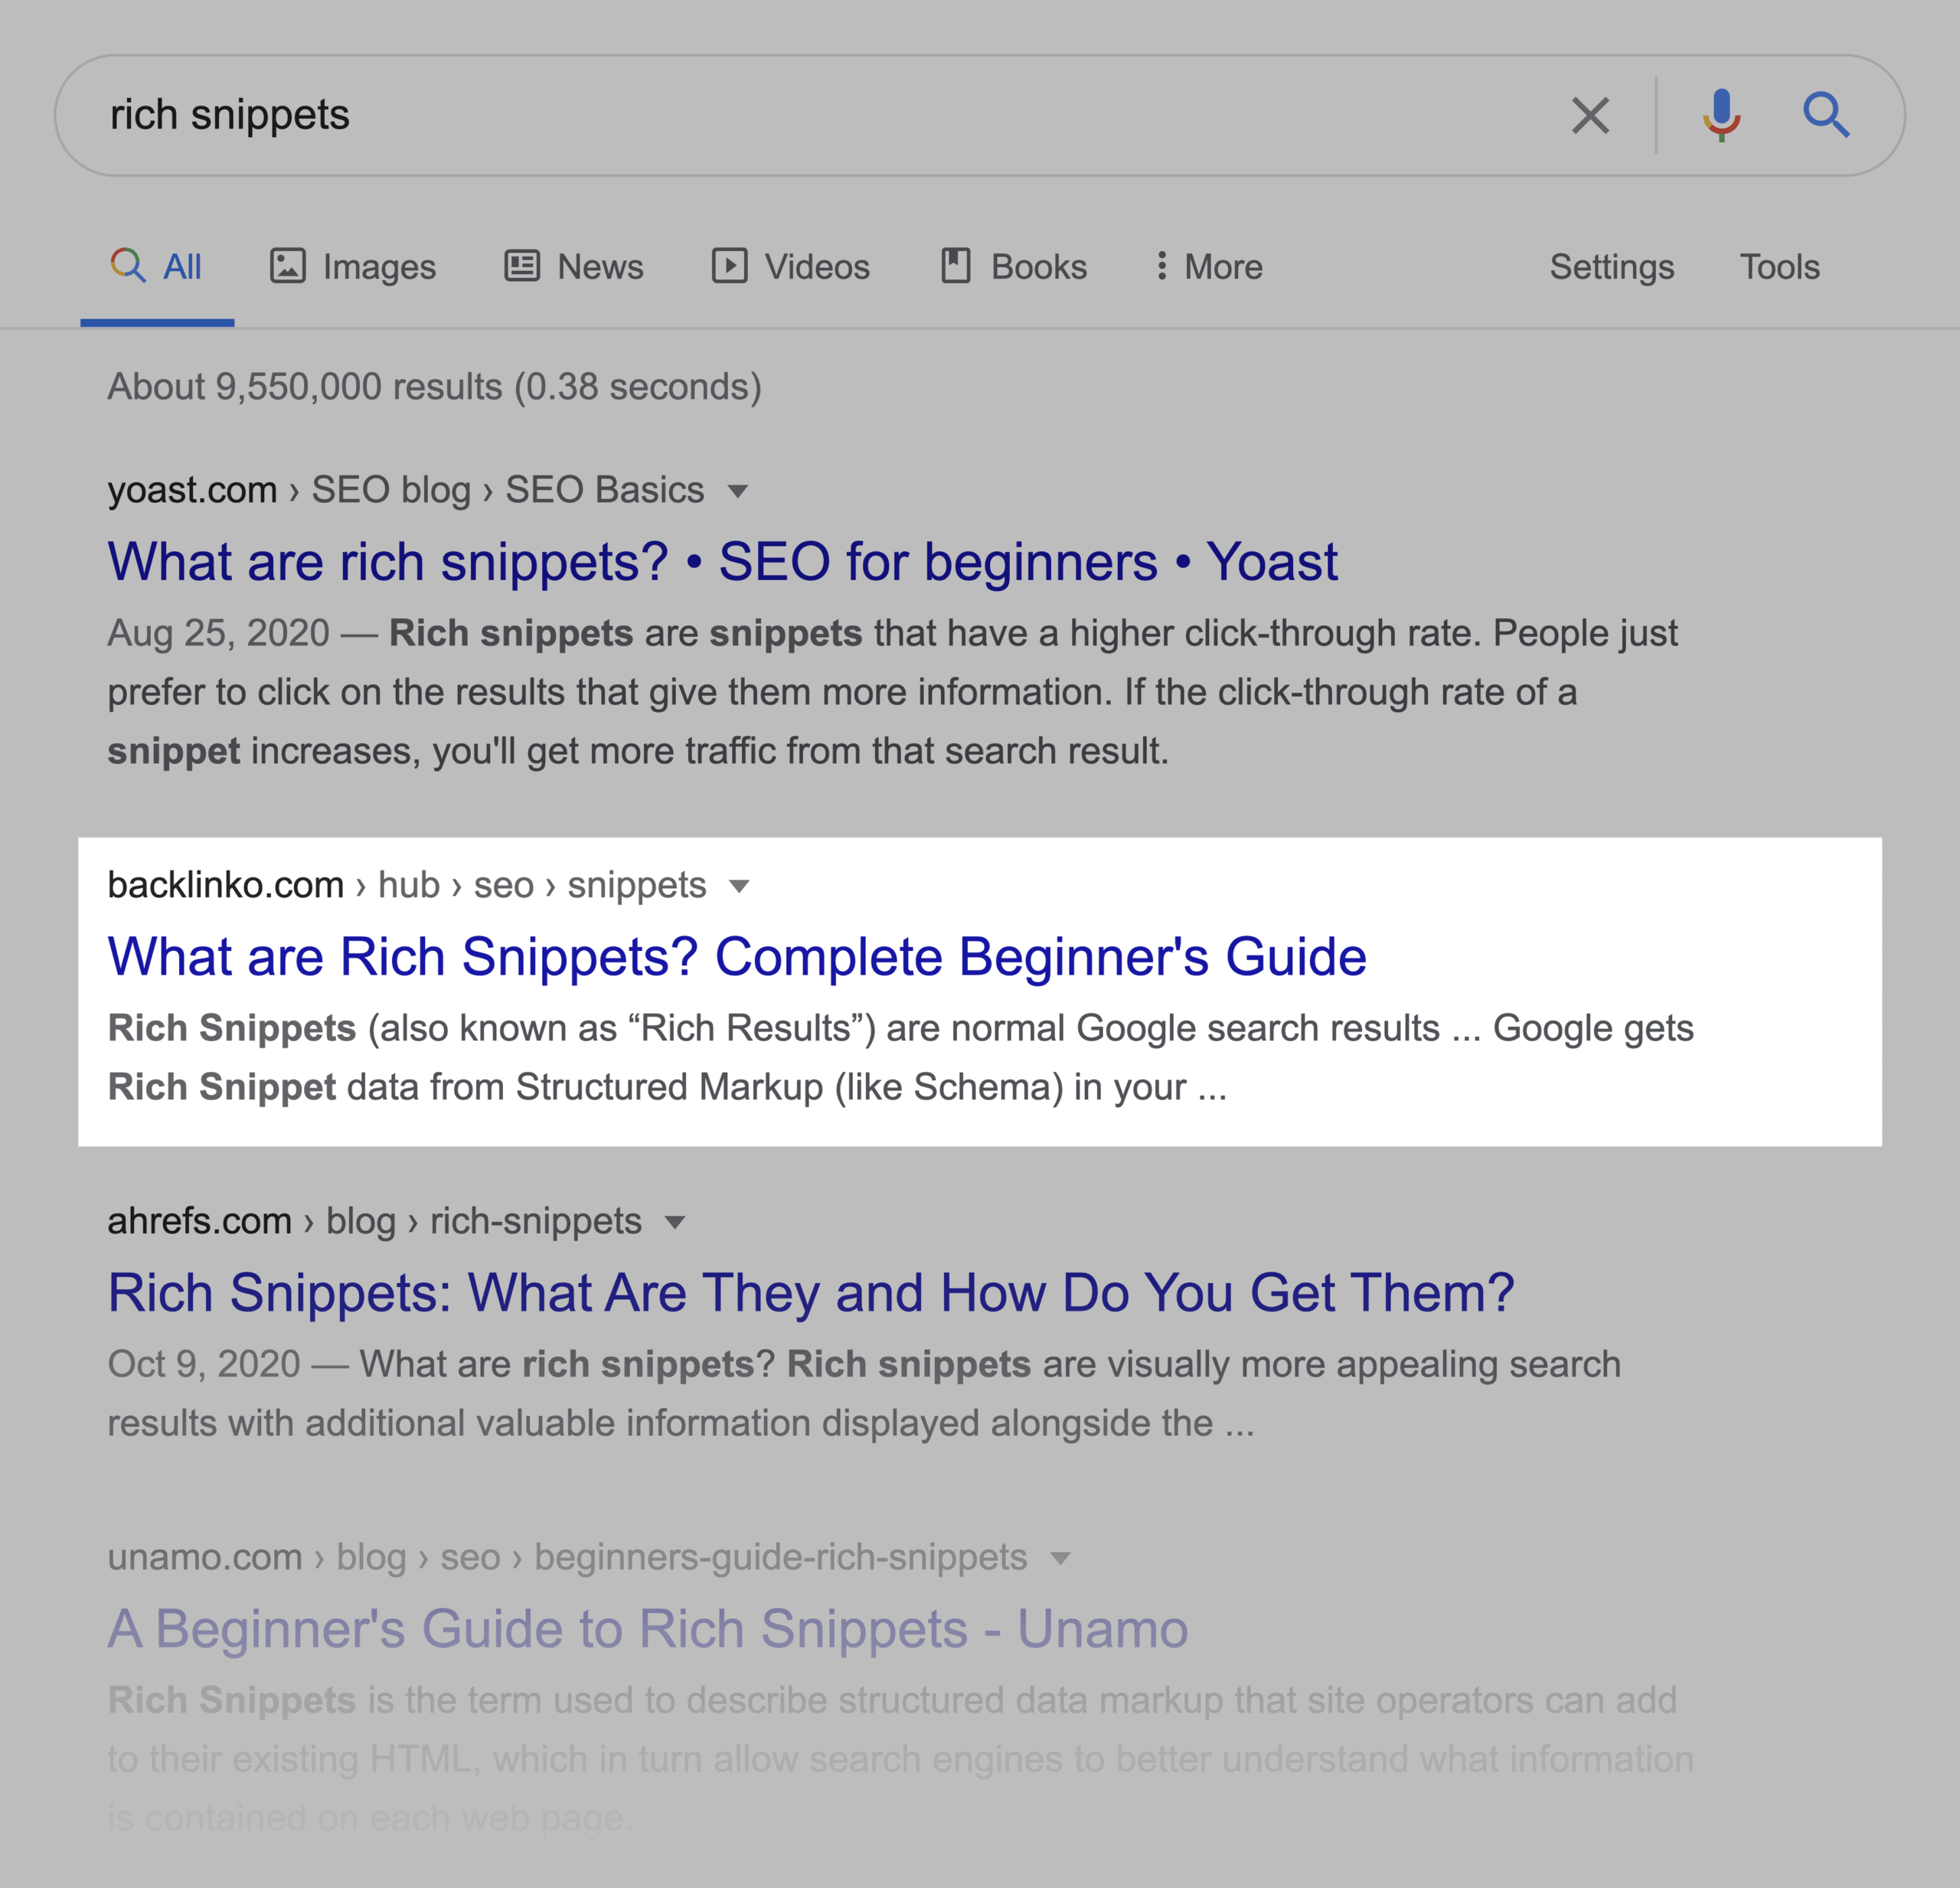The height and width of the screenshot is (1888, 1960).
Task: Click the Videos tab play icon
Action: pos(730,266)
